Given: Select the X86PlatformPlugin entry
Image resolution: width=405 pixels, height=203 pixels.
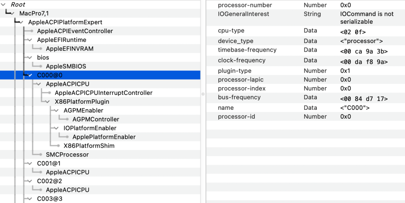Looking at the screenshot, I should pyautogui.click(x=82, y=102).
